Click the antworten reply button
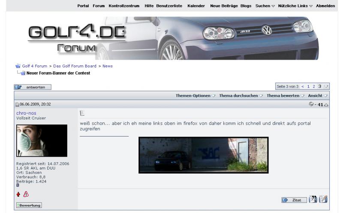Image resolution: width=343 pixels, height=213 pixels. [x=33, y=87]
